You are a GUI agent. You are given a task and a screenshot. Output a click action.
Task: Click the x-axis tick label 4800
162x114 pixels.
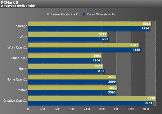pos(146,109)
